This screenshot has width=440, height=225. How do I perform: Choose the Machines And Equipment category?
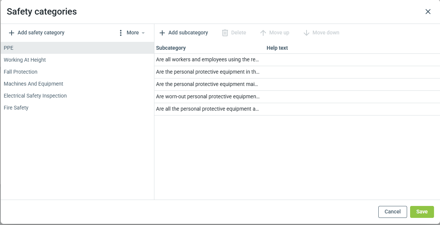pos(33,84)
